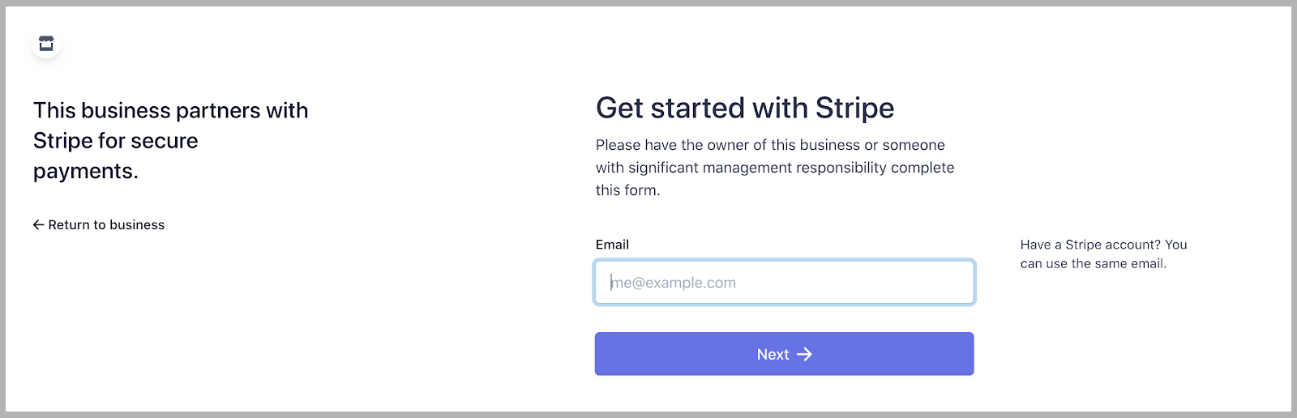Click the 'significant management responsibility' text line
Image resolution: width=1297 pixels, height=418 pixels.
point(775,167)
